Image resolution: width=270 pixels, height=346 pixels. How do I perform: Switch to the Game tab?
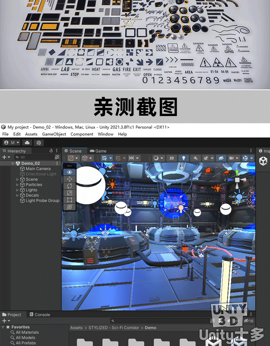[98, 151]
